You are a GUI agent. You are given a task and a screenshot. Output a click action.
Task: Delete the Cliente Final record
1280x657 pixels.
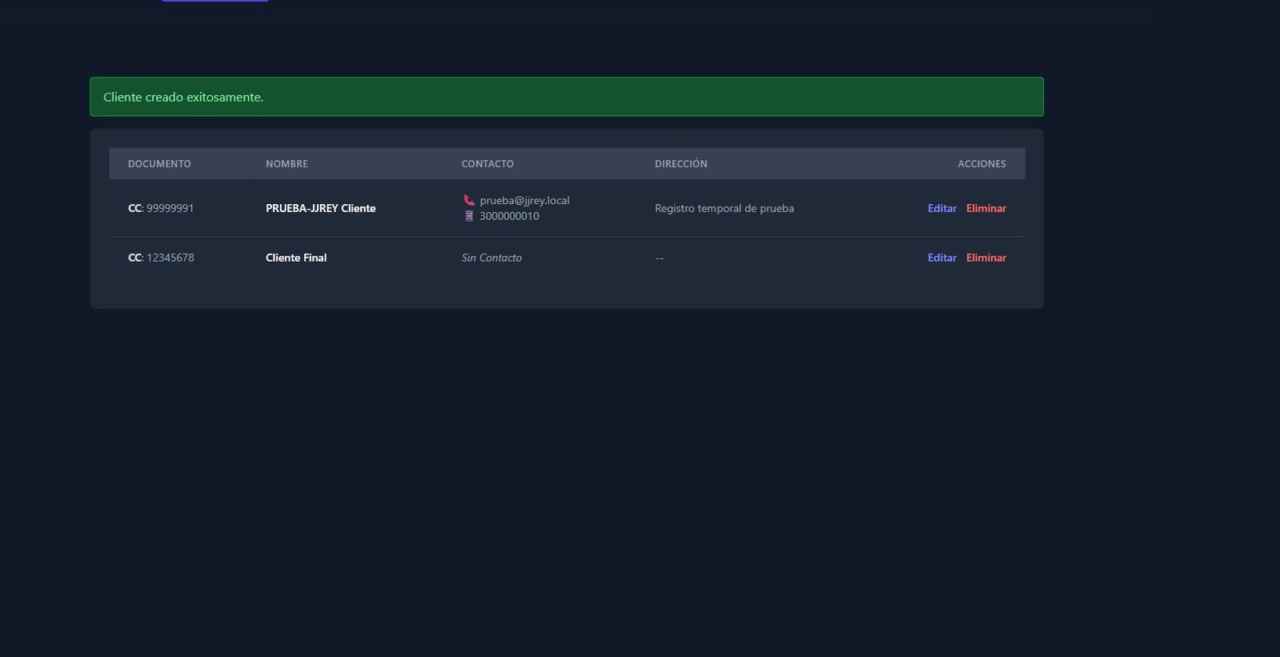[986, 258]
